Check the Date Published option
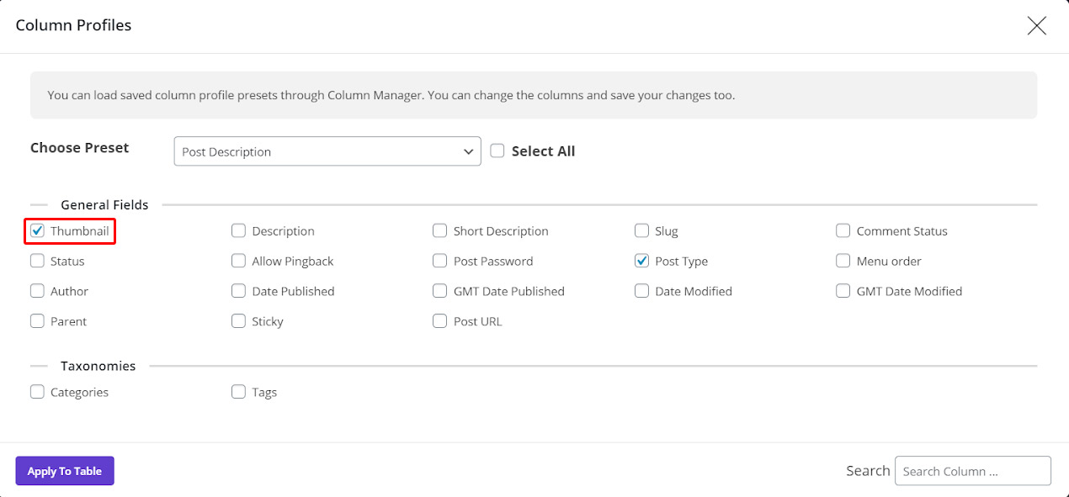The height and width of the screenshot is (497, 1069). tap(238, 291)
